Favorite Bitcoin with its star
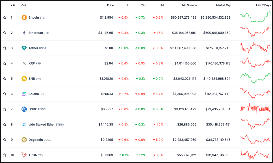This screenshot has height=163, width=273. [5, 17]
